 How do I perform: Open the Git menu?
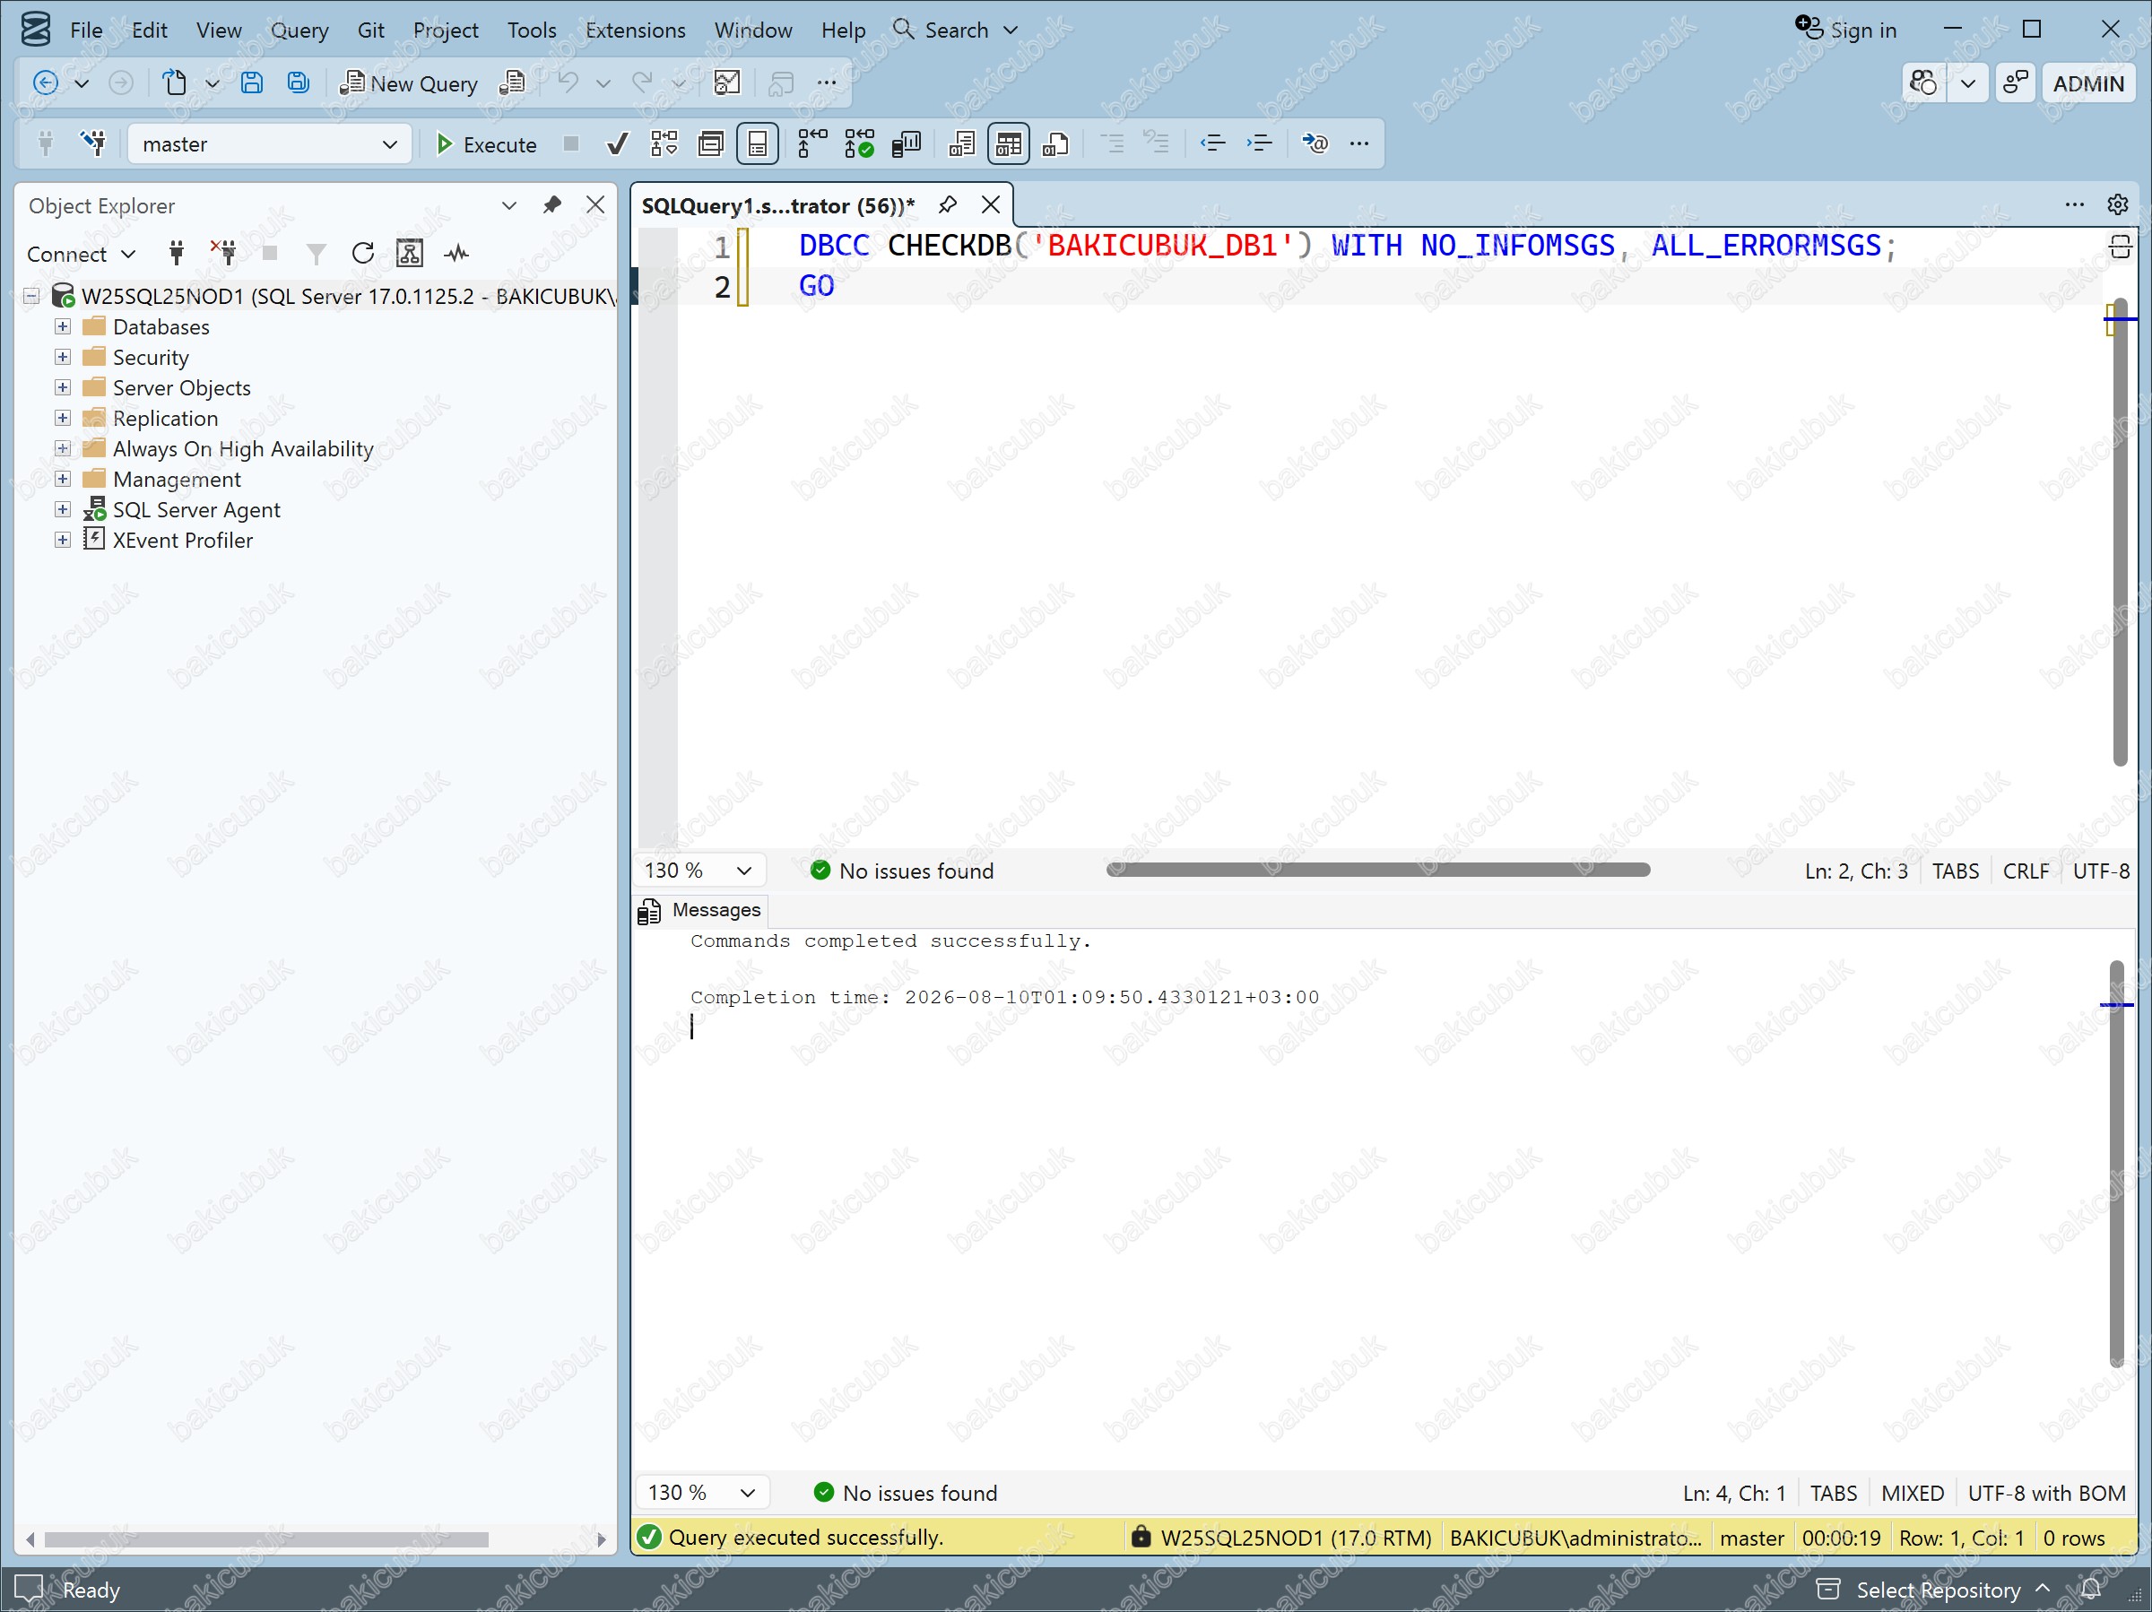(370, 30)
